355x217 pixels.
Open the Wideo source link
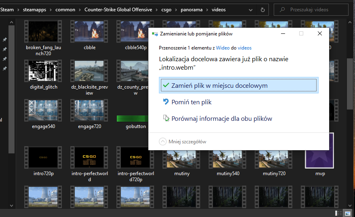pos(223,48)
